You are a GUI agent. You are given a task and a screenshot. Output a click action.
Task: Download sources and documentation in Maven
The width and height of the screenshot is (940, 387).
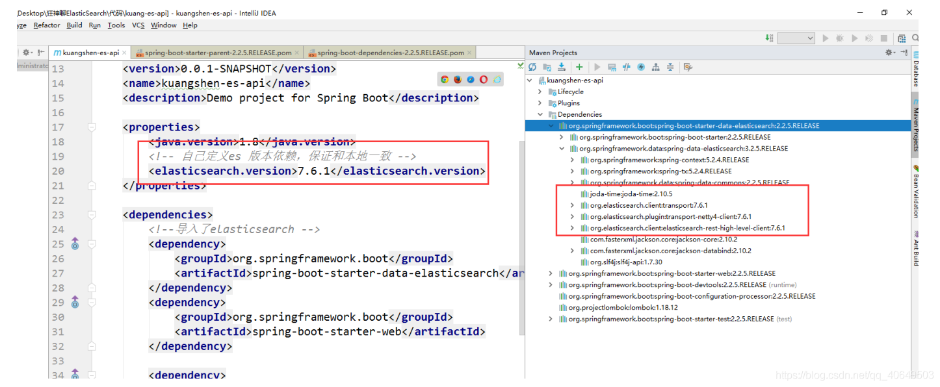(x=562, y=67)
